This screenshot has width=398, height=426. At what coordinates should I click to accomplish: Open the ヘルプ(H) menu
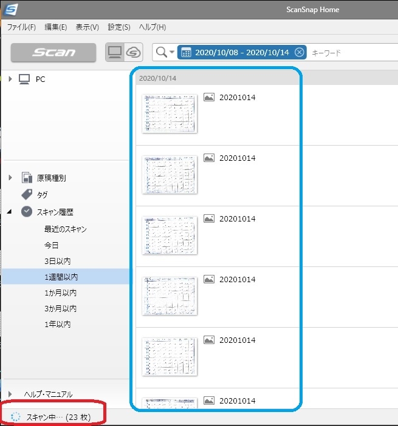(153, 27)
